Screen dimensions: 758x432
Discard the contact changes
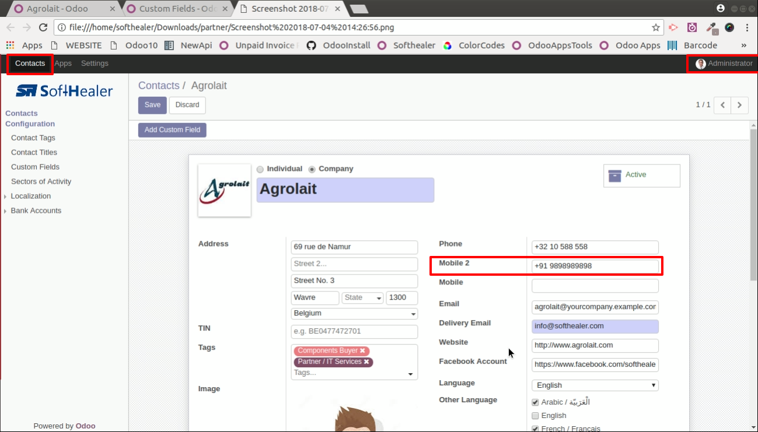pyautogui.click(x=187, y=105)
